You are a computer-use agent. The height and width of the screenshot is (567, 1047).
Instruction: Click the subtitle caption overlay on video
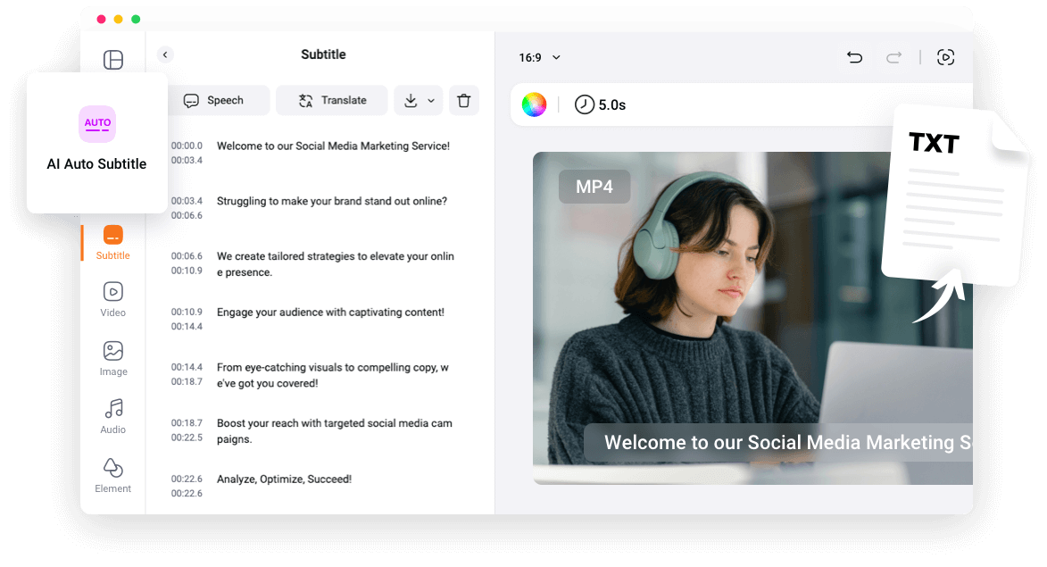(x=778, y=442)
